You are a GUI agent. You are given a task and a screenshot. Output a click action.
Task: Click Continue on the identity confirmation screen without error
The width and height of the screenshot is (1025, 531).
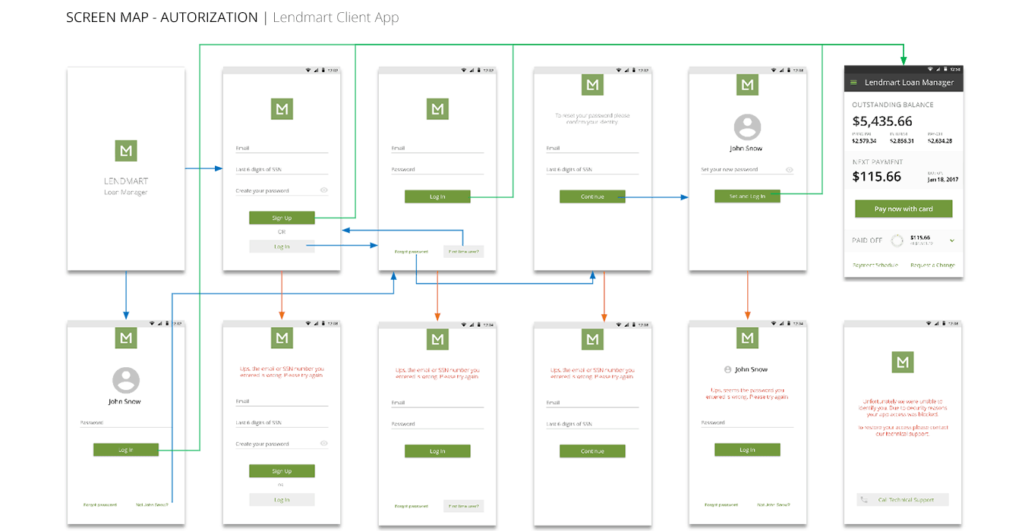click(592, 196)
